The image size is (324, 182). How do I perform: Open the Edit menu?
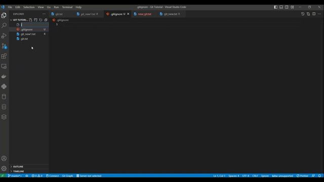(18, 7)
